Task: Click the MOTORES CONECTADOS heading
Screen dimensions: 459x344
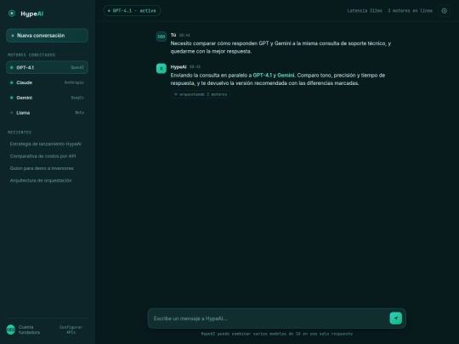Action: (x=31, y=55)
